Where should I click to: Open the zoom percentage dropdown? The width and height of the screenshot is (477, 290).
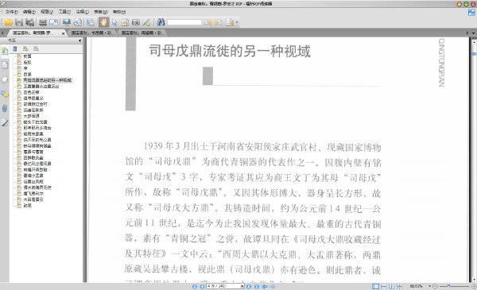(429, 286)
